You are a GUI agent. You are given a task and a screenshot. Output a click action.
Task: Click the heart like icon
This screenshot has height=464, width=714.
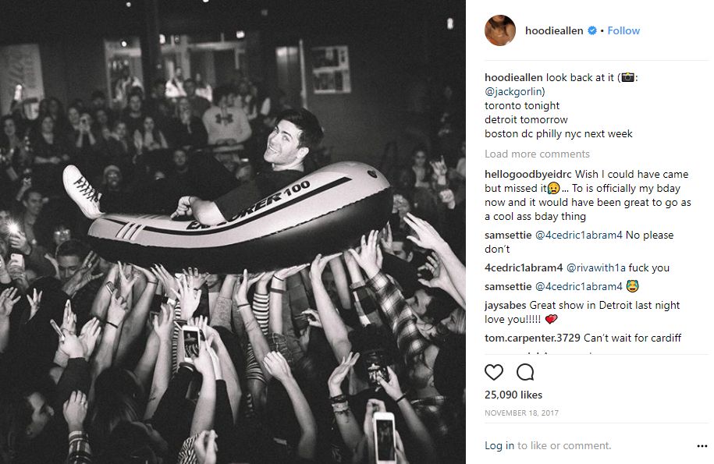(494, 372)
